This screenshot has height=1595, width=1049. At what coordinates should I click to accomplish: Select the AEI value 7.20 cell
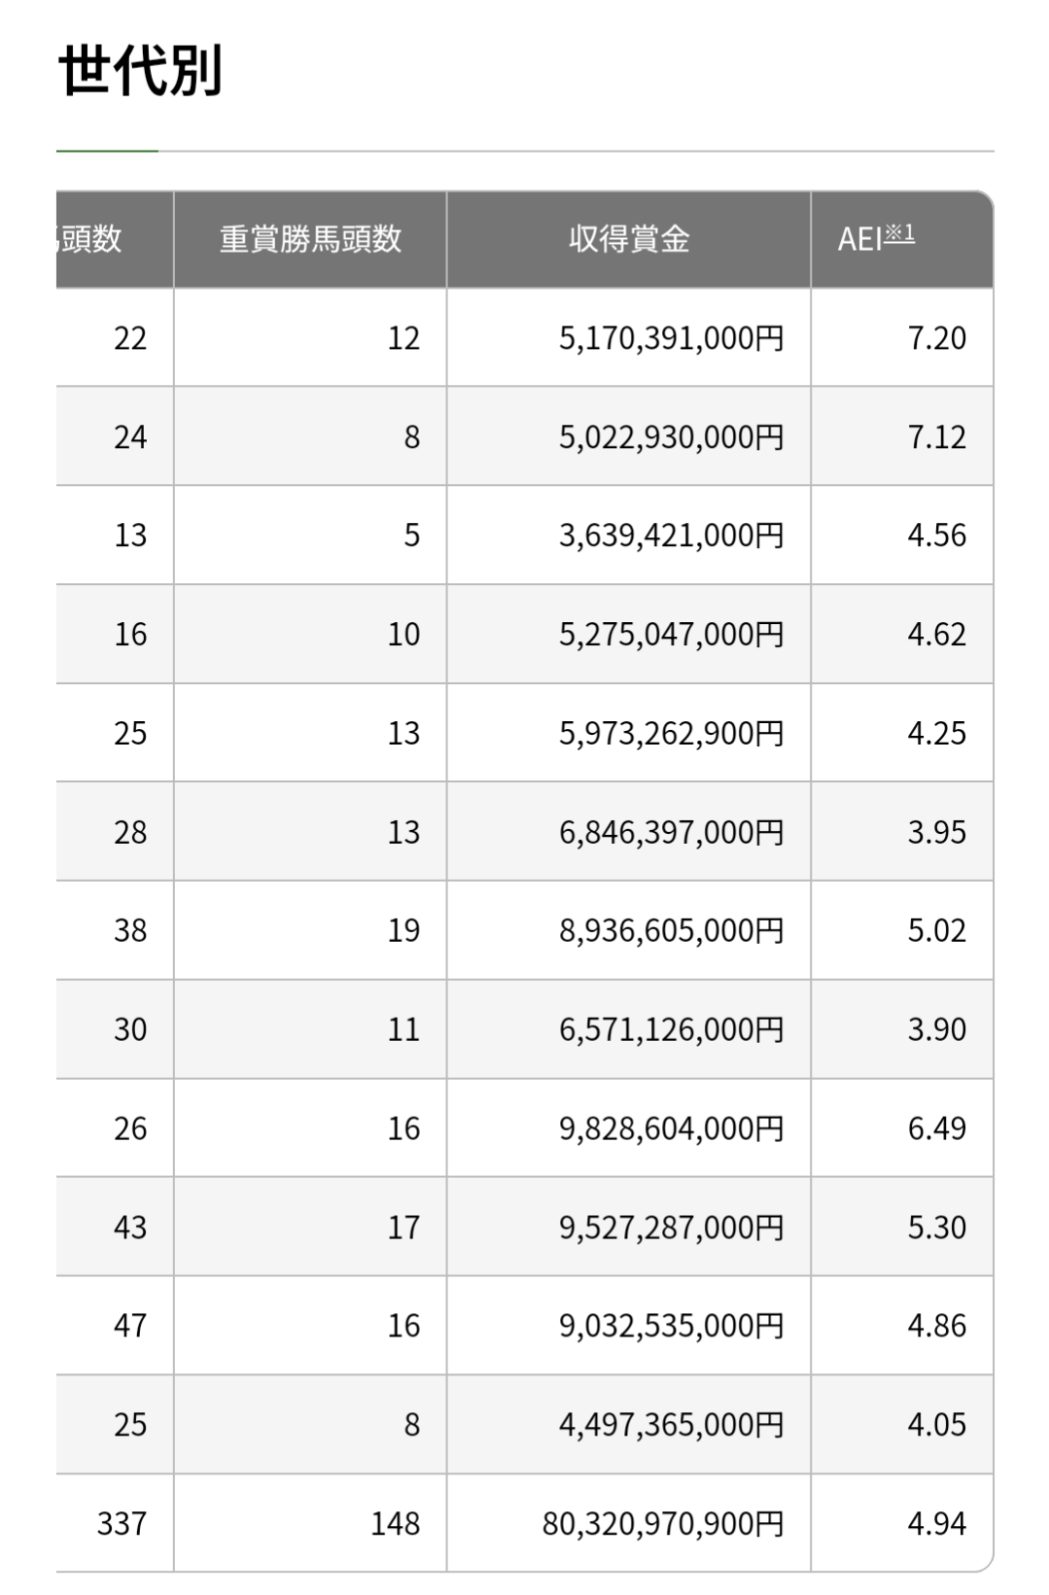(x=902, y=338)
